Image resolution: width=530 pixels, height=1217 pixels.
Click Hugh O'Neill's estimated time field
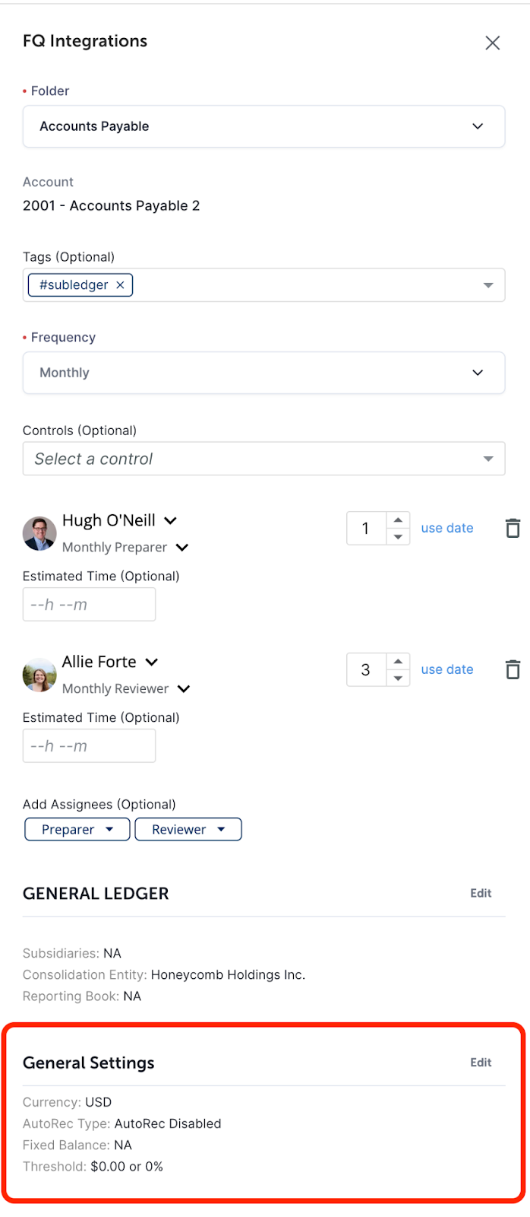[x=89, y=605]
